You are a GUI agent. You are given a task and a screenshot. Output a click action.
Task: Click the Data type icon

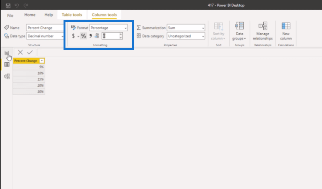7,36
